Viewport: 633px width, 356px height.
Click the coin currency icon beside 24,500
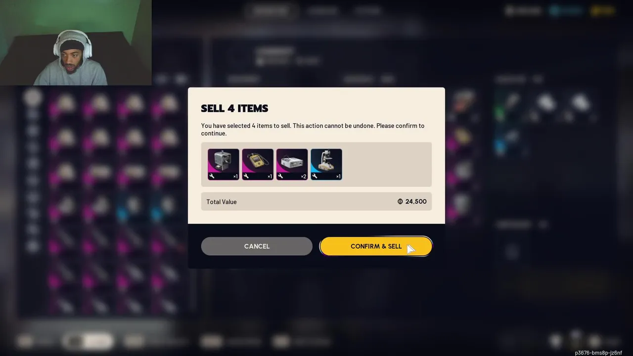tap(400, 202)
